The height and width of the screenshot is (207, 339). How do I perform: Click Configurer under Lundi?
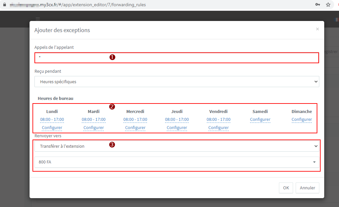[x=52, y=128]
